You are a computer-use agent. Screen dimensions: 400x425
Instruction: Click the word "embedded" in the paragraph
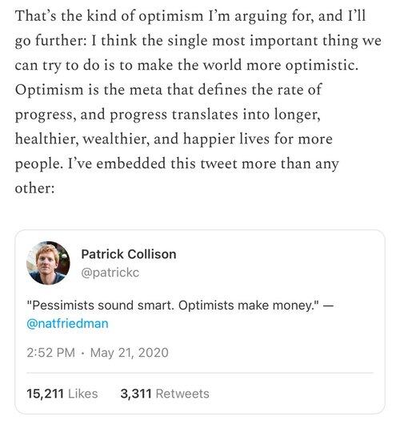(131, 164)
